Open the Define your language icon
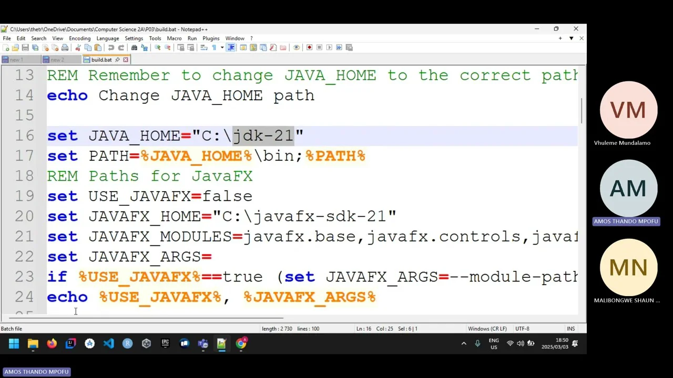 tap(243, 47)
